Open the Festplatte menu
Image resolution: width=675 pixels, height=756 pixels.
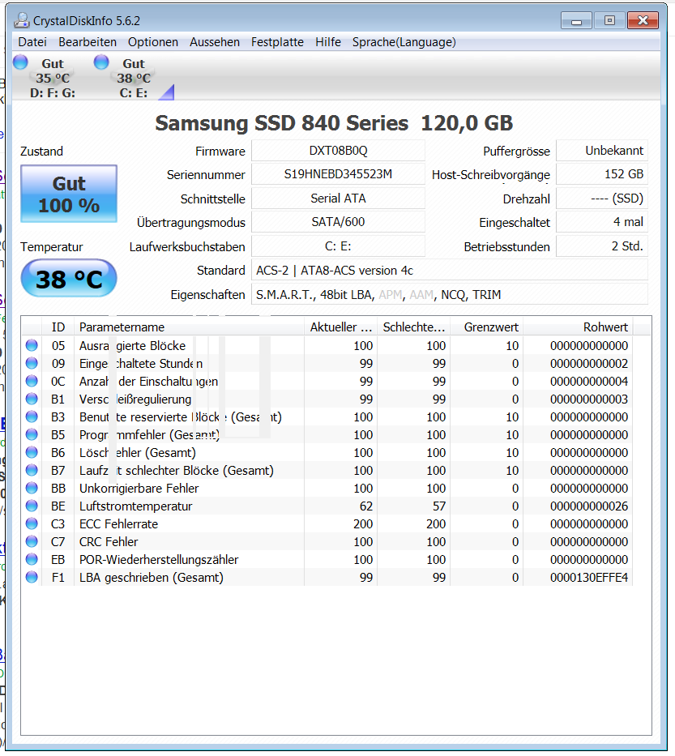tap(277, 42)
